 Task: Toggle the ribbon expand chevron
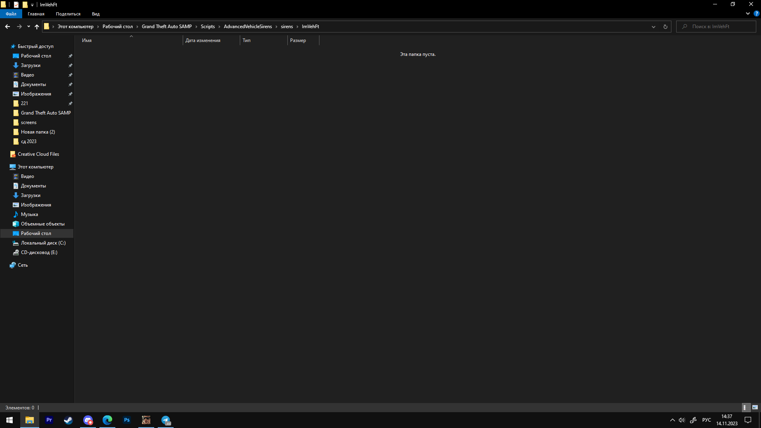[748, 13]
